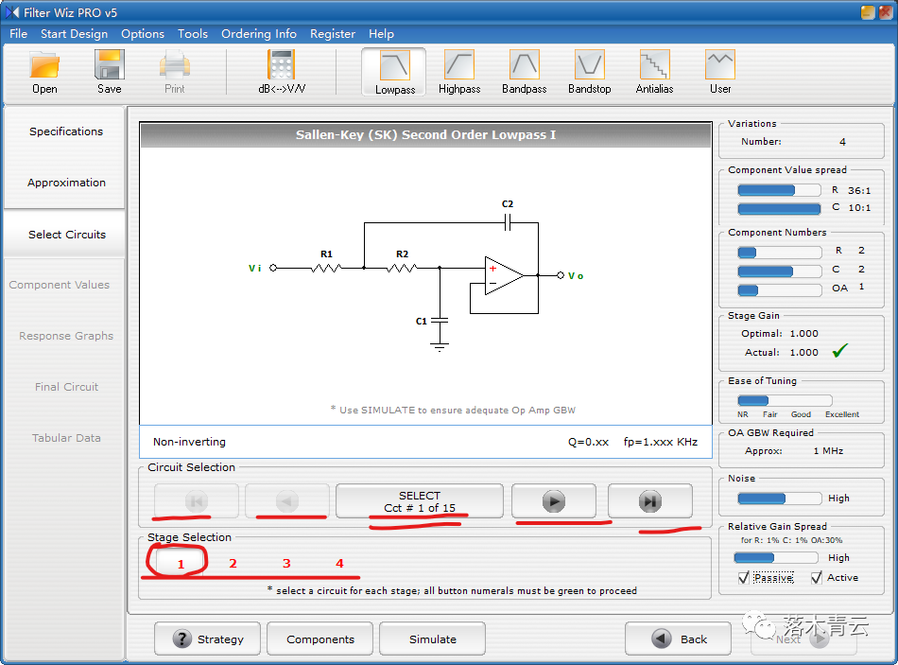898x665 pixels.
Task: Open the Start Design menu
Action: coord(74,34)
